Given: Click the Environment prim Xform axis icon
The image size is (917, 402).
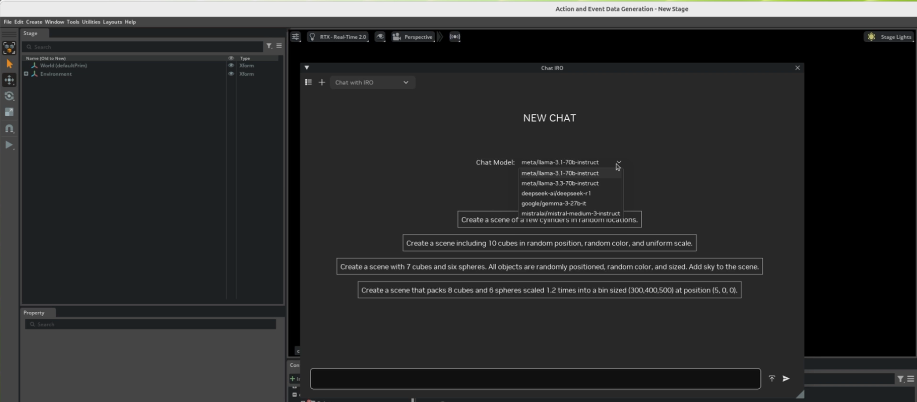Looking at the screenshot, I should [x=34, y=74].
